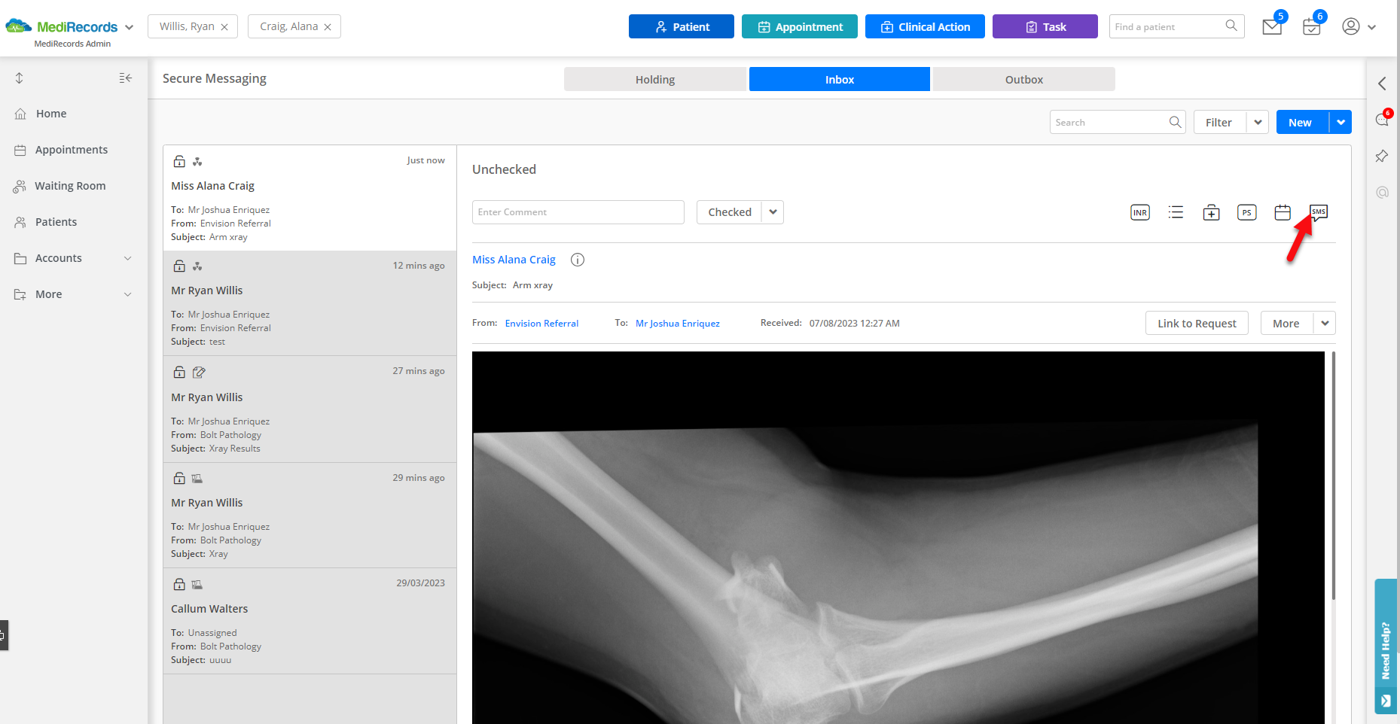Click lock icon on Miss Alana Craig message

click(179, 161)
